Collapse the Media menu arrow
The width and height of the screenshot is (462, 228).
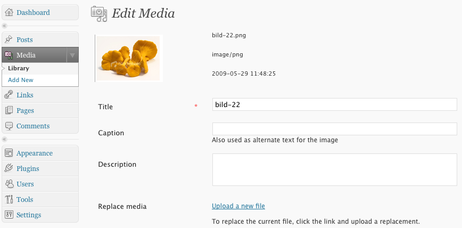pos(72,55)
